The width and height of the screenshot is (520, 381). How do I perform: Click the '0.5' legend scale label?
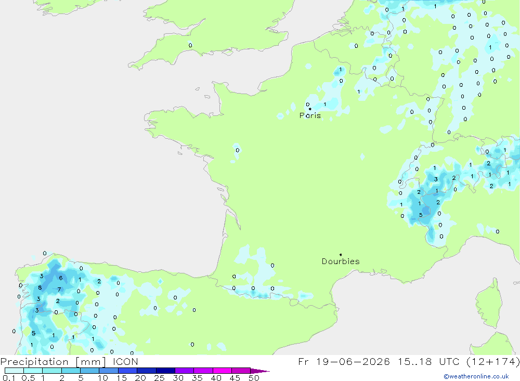(28, 378)
